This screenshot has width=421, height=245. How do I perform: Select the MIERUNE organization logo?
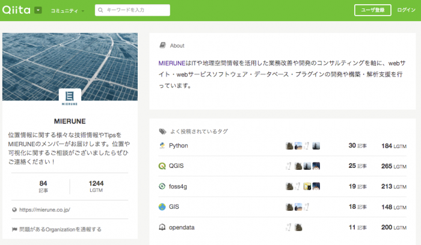(70, 98)
